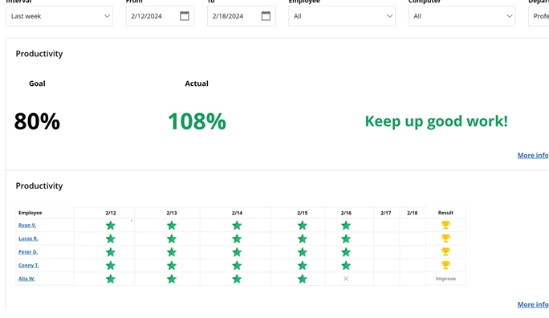Click the 108% actual value
This screenshot has height=318, width=549.
coord(197,121)
